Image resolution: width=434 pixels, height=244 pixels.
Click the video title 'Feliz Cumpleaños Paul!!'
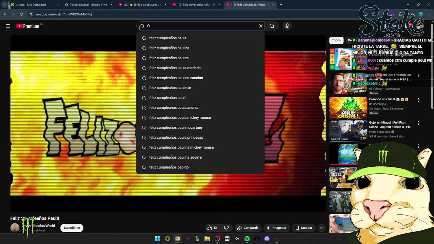click(x=35, y=218)
